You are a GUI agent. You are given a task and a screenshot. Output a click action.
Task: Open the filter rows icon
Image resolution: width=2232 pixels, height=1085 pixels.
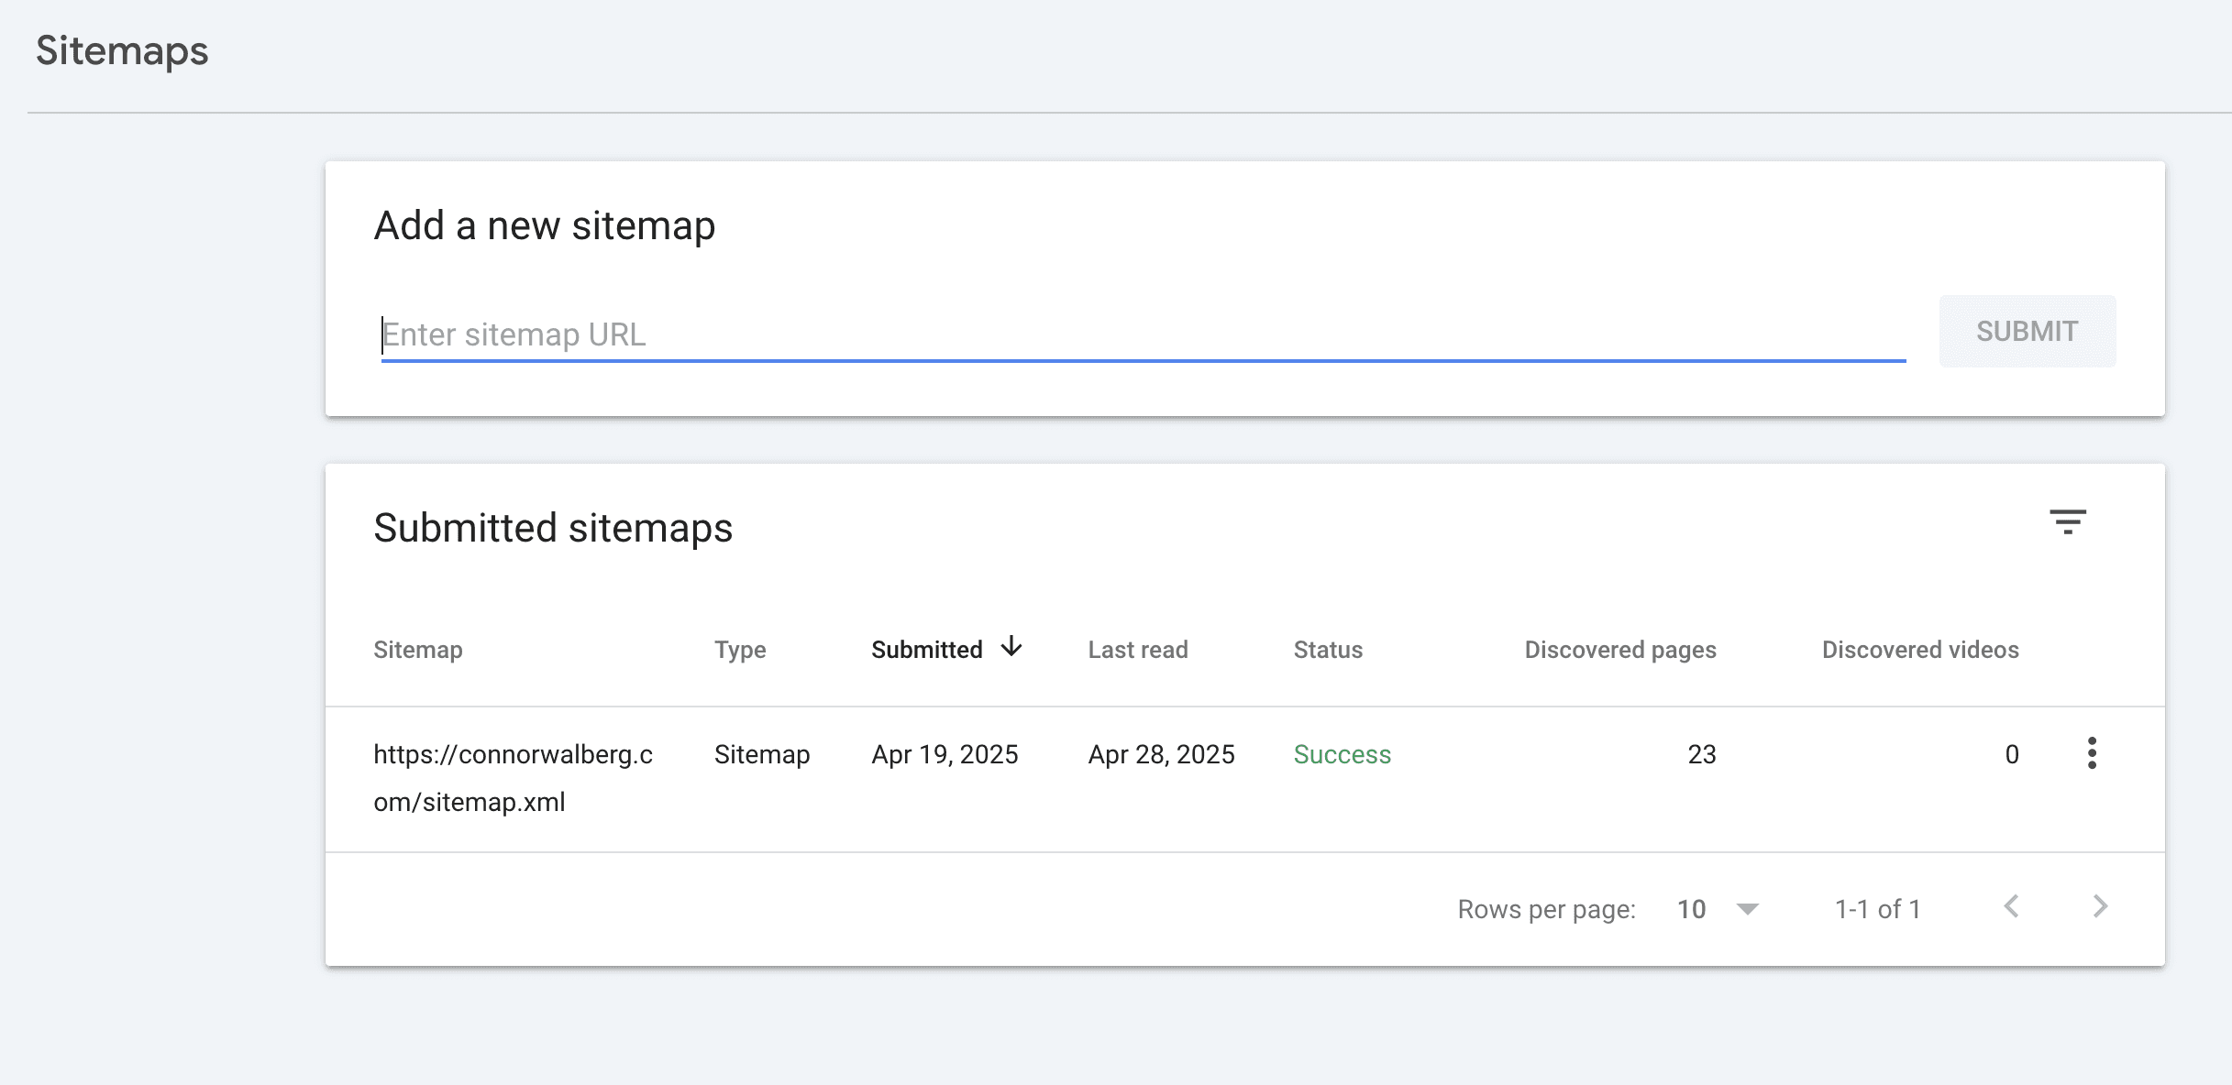pyautogui.click(x=2067, y=522)
